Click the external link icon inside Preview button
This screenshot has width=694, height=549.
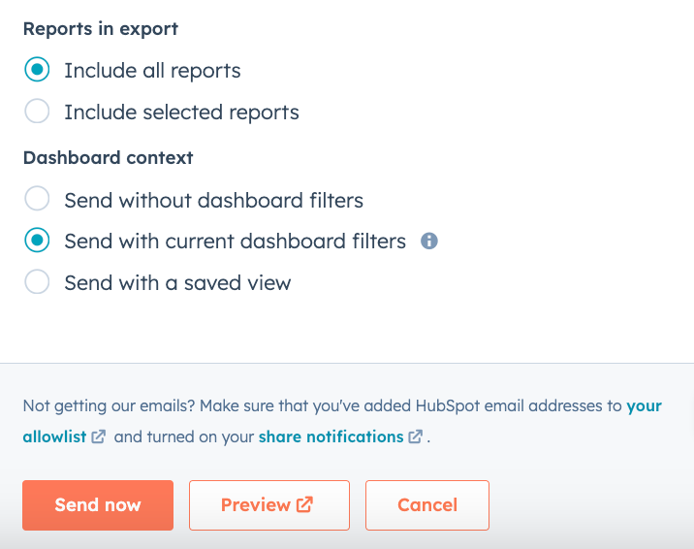(x=305, y=504)
